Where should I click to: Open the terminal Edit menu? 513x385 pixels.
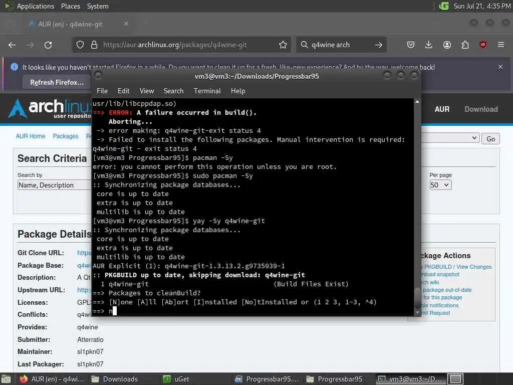[x=123, y=91]
